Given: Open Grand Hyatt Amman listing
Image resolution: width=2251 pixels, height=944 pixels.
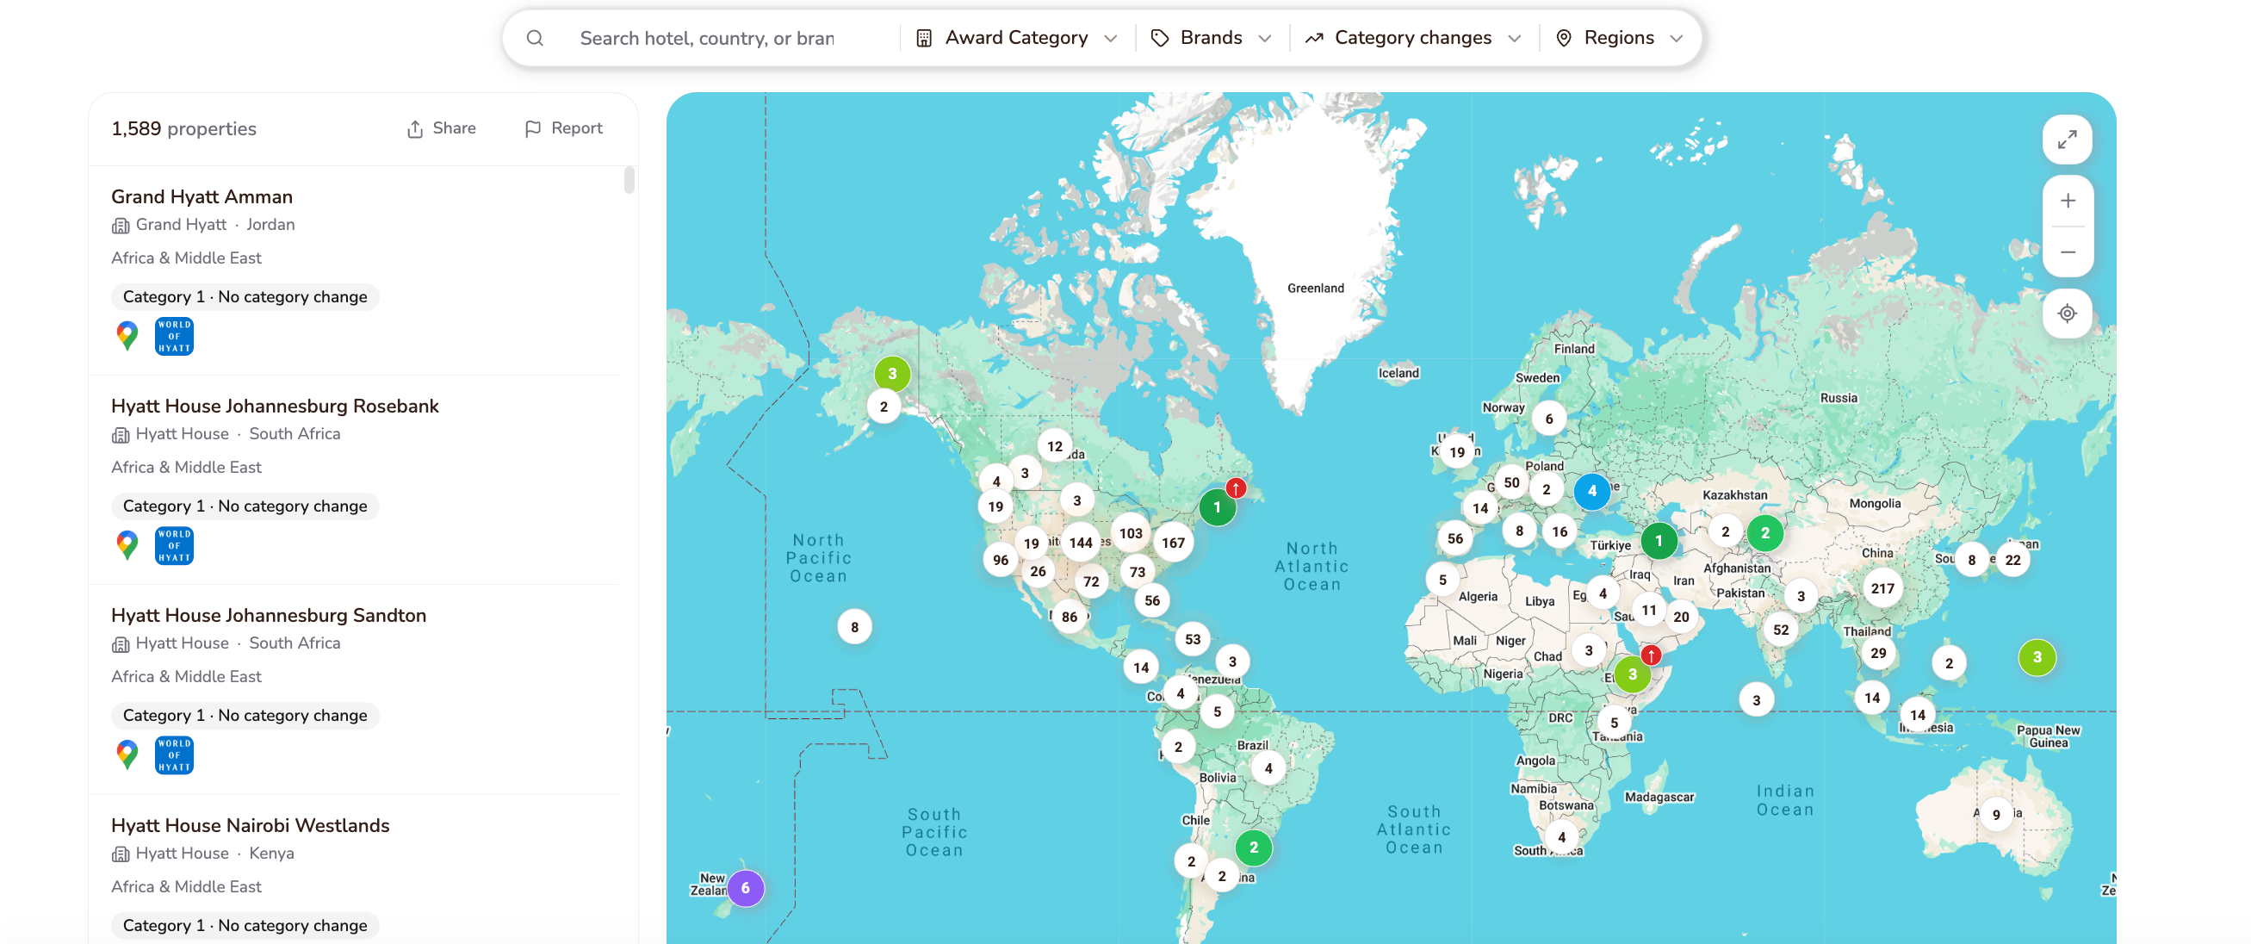Looking at the screenshot, I should coord(202,196).
